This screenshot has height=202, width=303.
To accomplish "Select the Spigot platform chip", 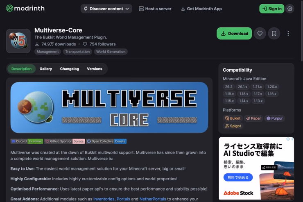I will (233, 126).
